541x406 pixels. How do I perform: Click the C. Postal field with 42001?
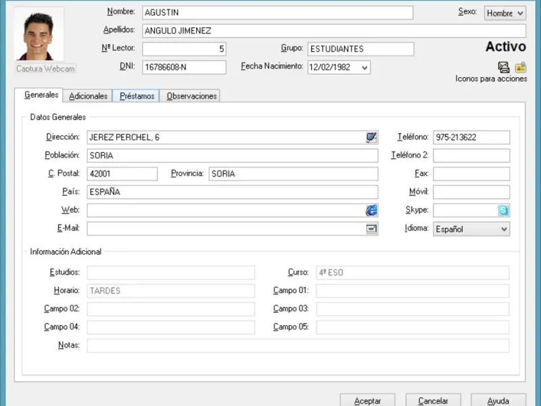pyautogui.click(x=122, y=174)
